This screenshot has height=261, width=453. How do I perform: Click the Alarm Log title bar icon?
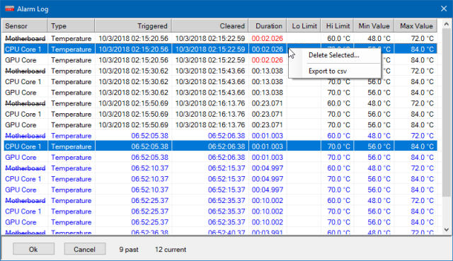tap(9, 9)
